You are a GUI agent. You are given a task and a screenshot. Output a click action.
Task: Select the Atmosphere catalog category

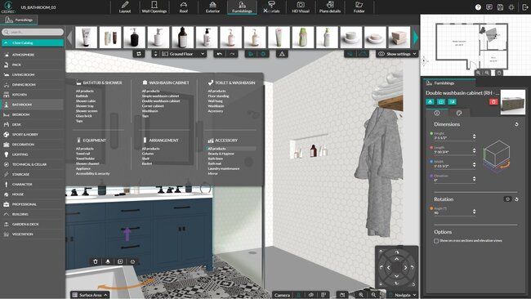33,55
